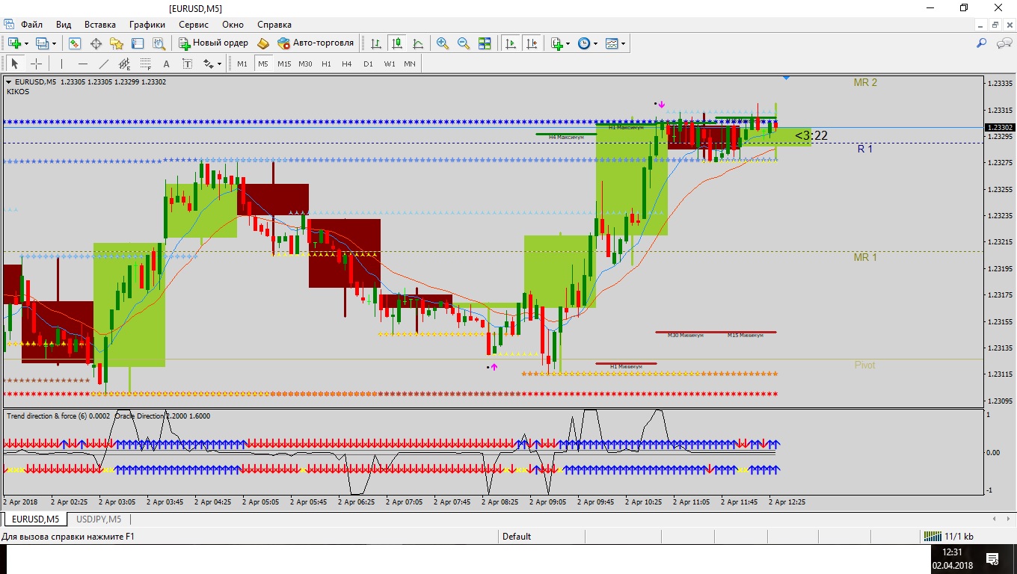Select the crosshair tool
Image resolution: width=1017 pixels, height=574 pixels.
click(x=36, y=64)
